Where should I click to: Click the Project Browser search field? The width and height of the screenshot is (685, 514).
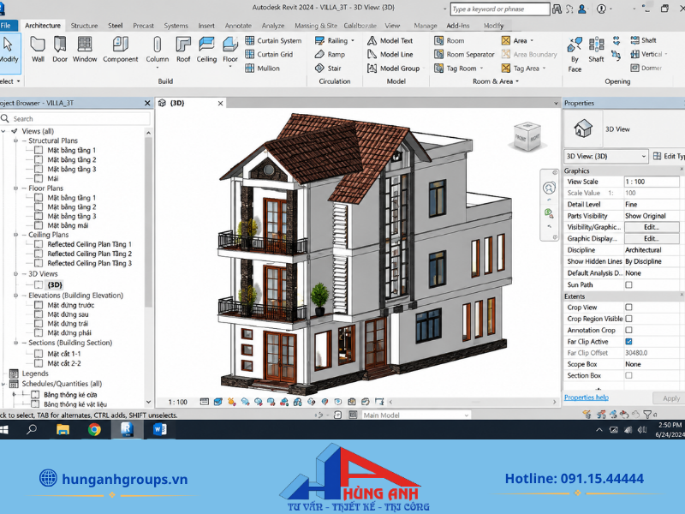point(75,119)
